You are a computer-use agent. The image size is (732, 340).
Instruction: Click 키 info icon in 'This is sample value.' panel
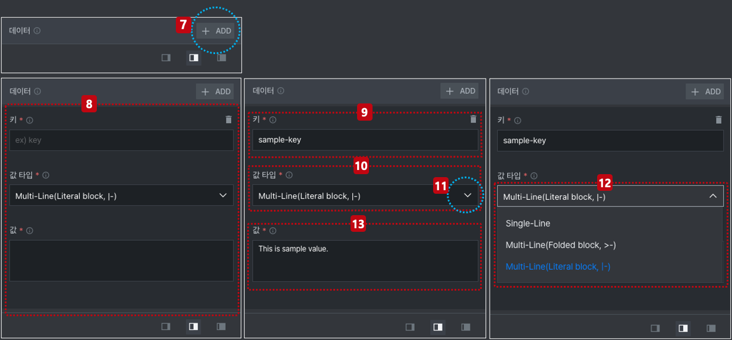pos(273,119)
